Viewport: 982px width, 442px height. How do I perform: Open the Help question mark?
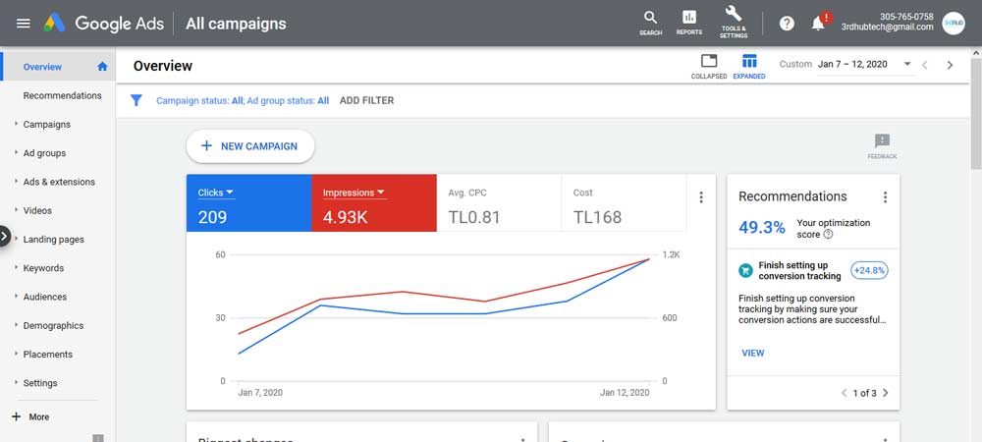pos(787,24)
